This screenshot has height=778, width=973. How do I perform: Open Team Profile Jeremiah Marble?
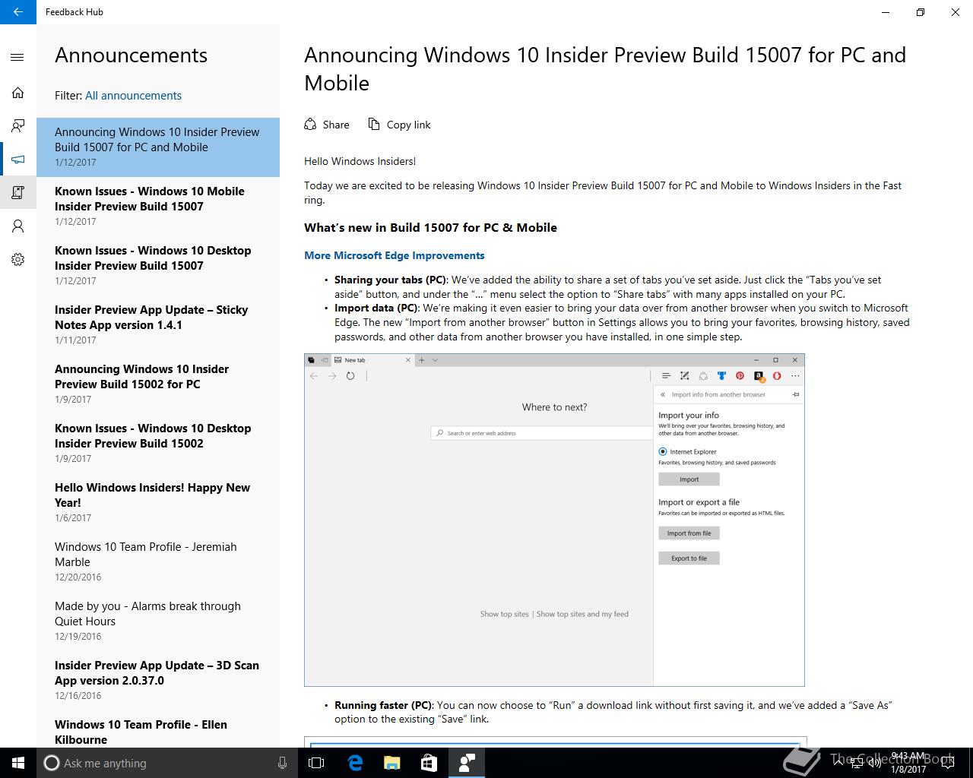pyautogui.click(x=158, y=562)
